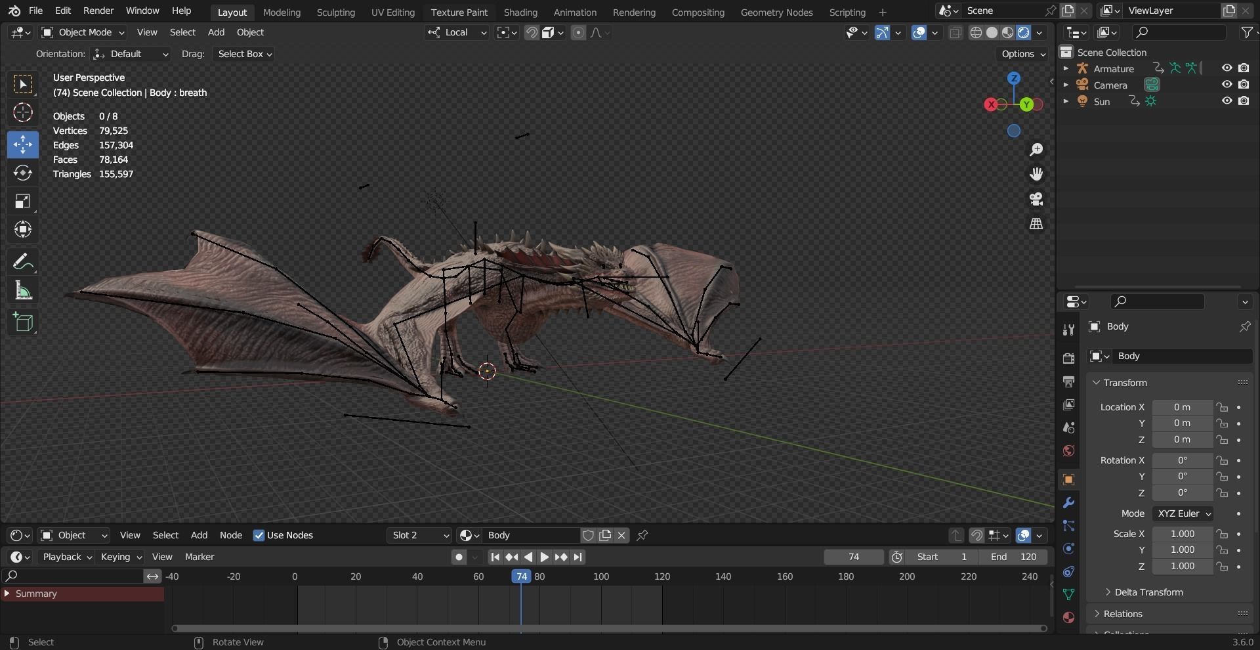This screenshot has width=1260, height=650.
Task: Activate the Move tool
Action: click(x=23, y=144)
